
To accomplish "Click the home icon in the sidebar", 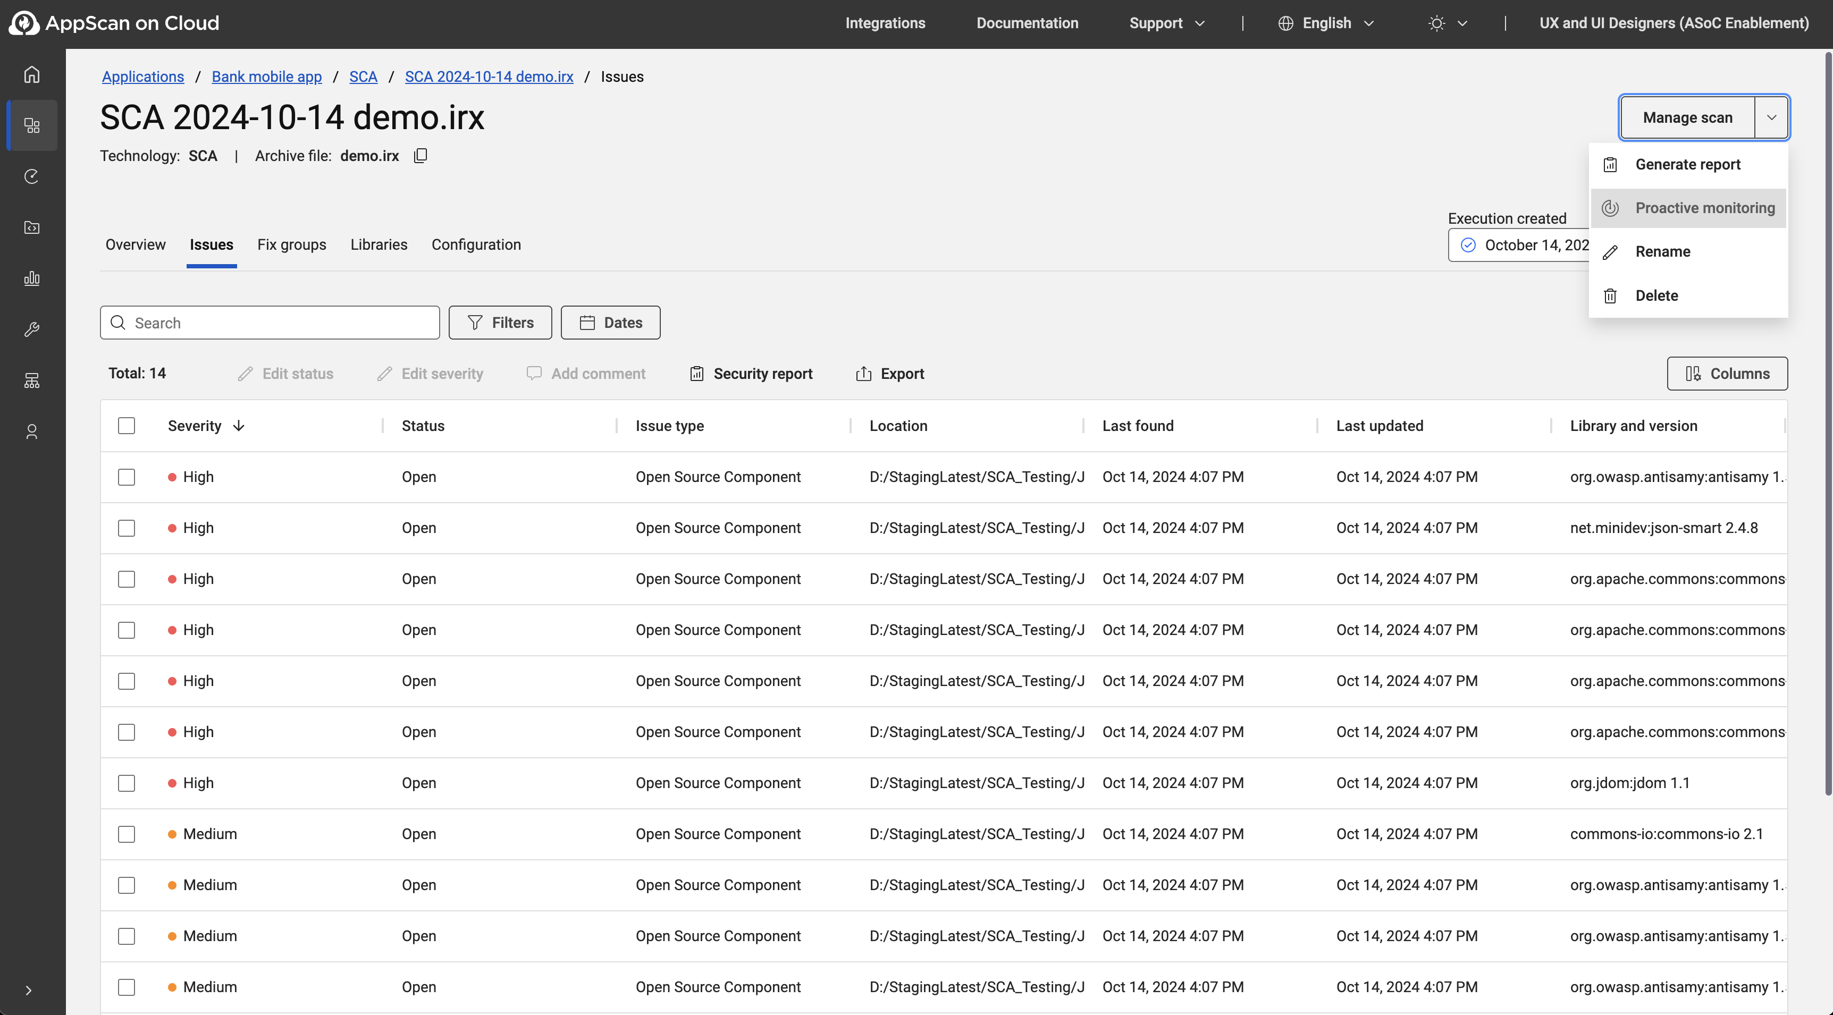I will (x=31, y=74).
